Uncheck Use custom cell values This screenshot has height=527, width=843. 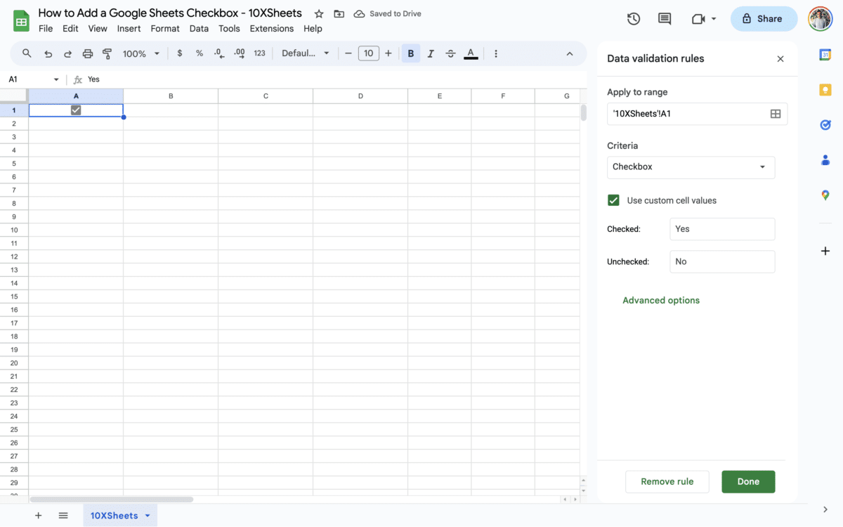tap(613, 200)
